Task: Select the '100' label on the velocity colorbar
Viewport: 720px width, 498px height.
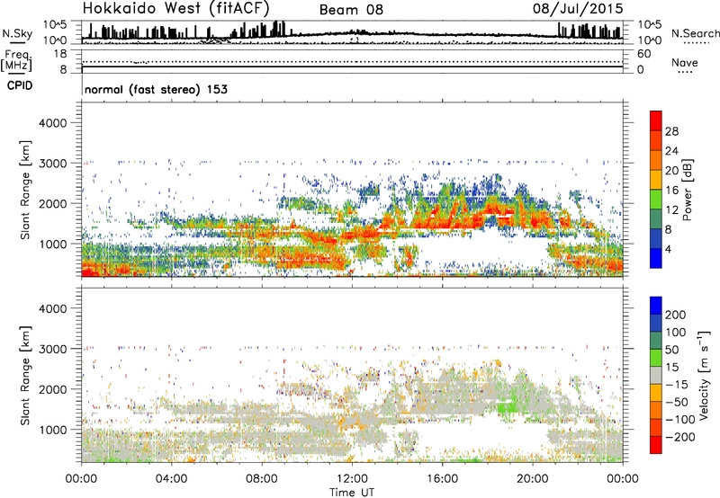Action: click(x=676, y=333)
